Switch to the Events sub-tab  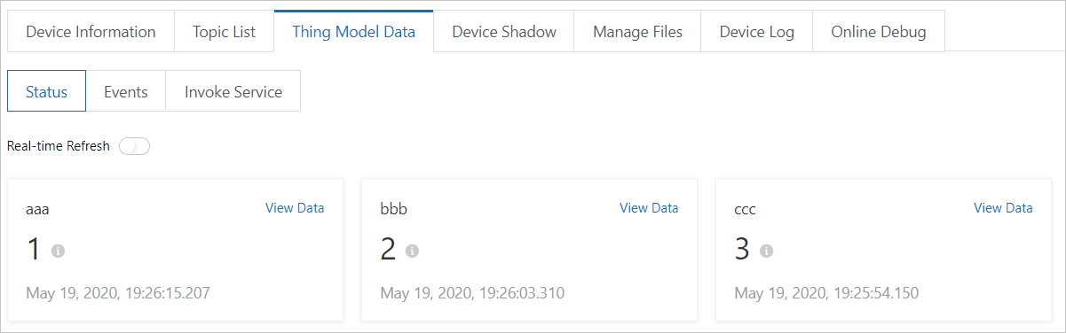(x=126, y=91)
